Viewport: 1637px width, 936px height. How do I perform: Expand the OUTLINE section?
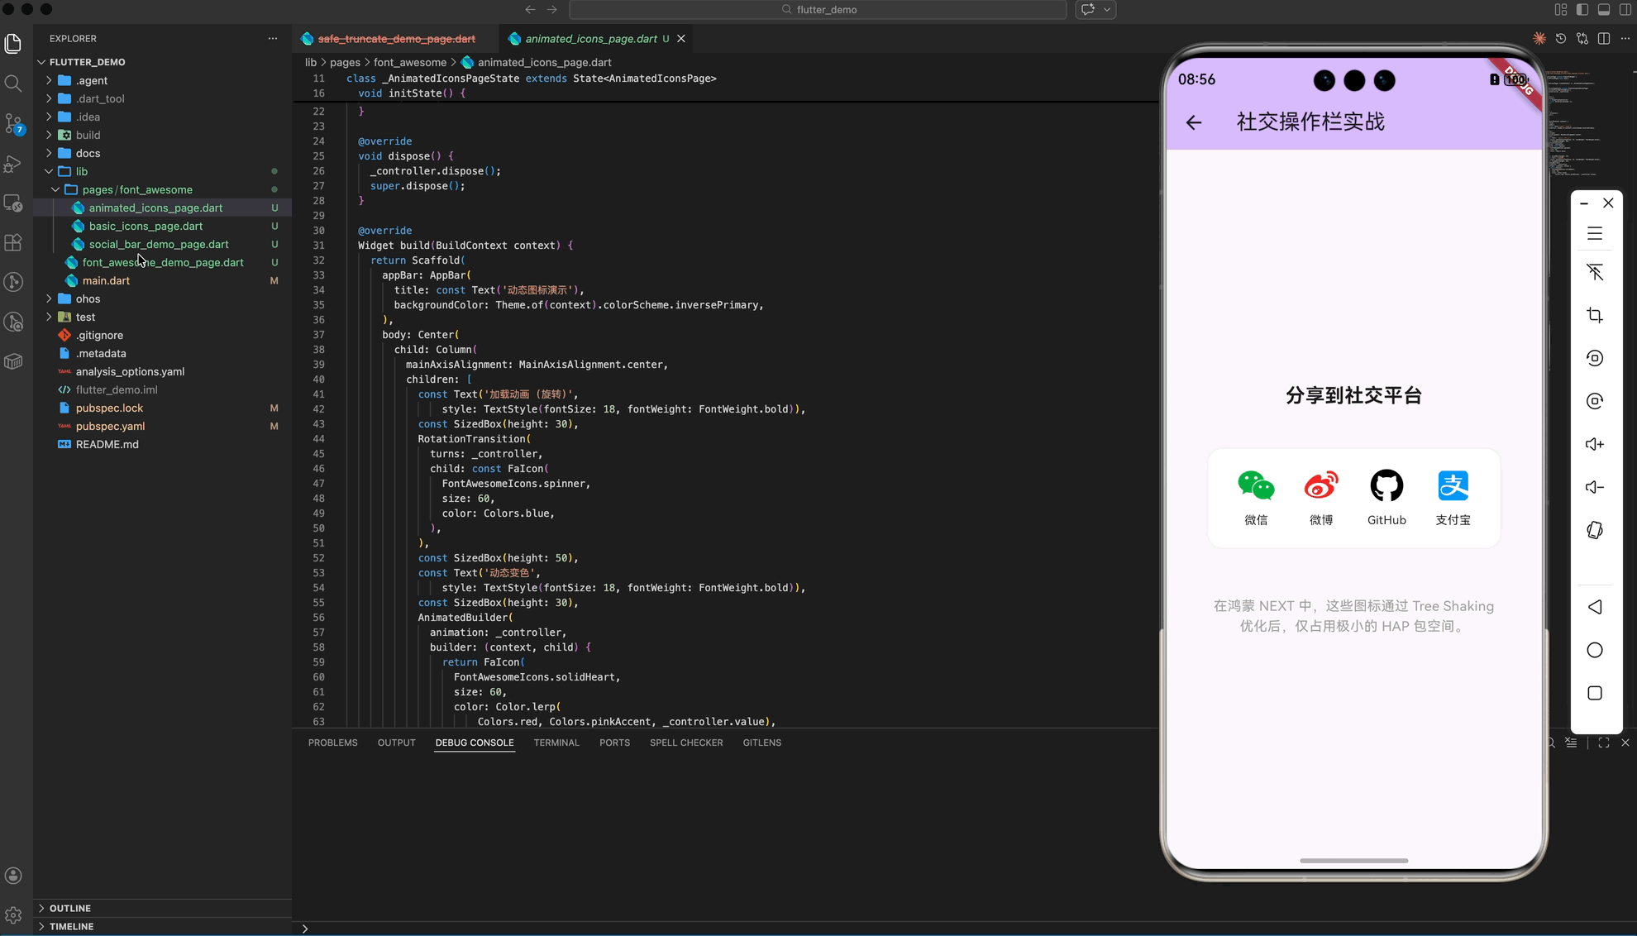[x=69, y=908]
